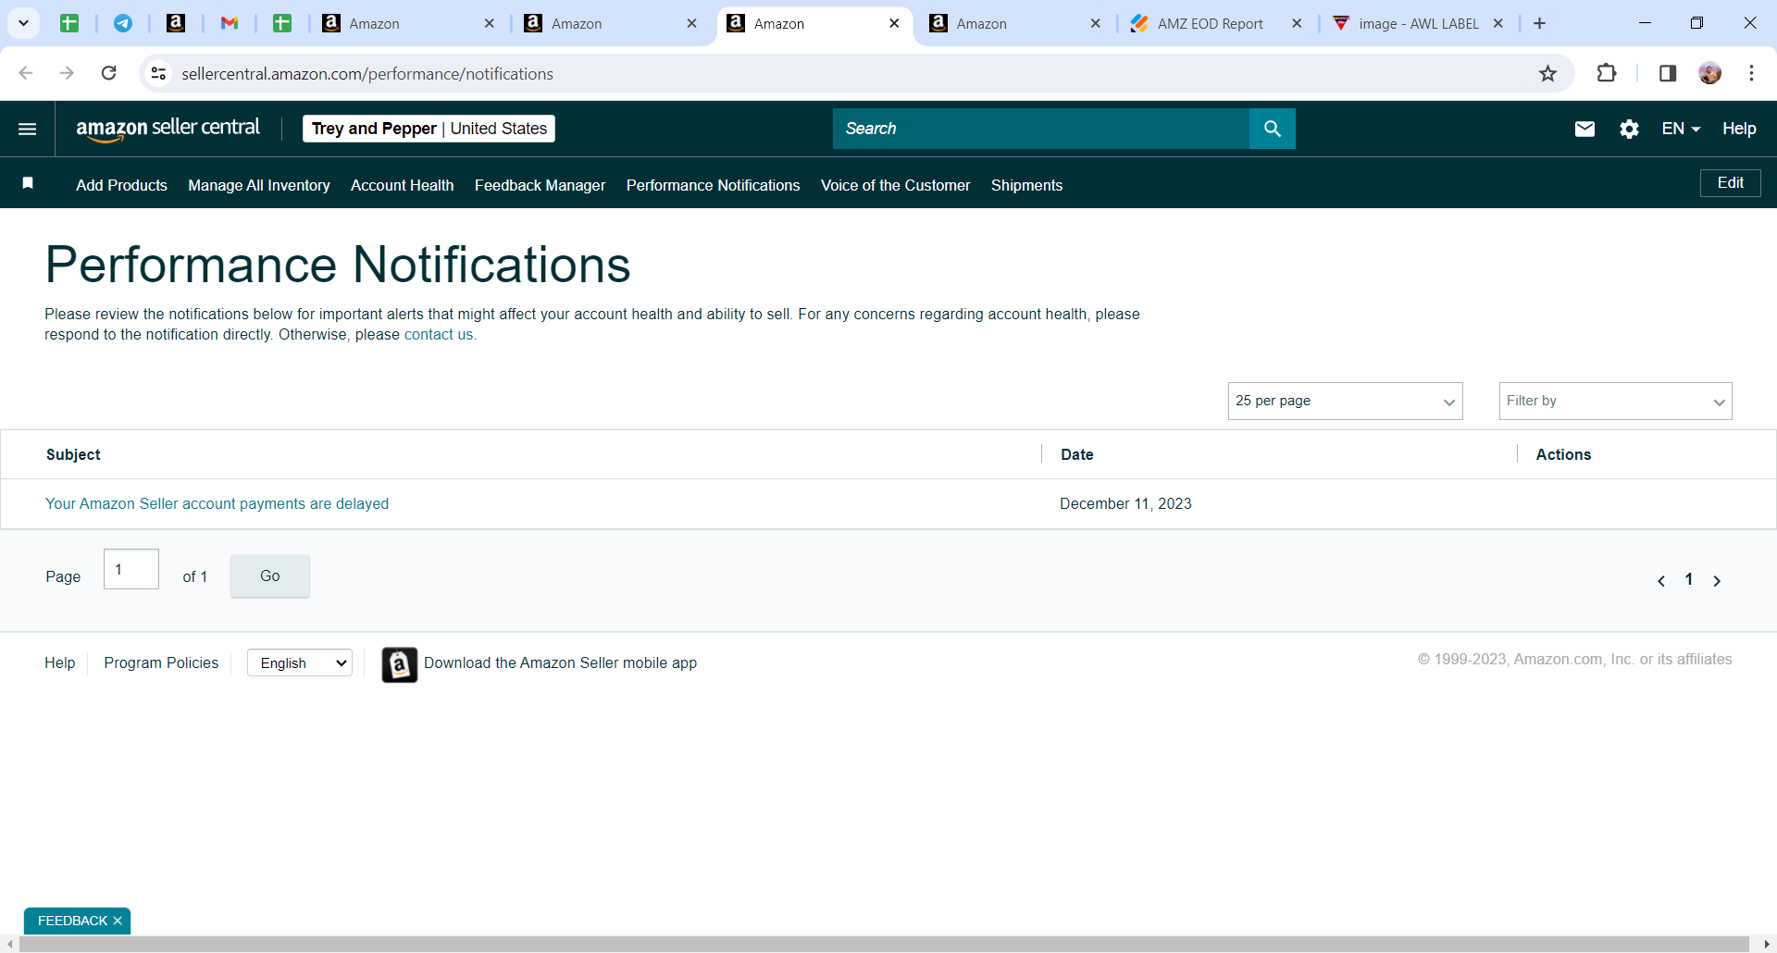Open Manage All Inventory
The image size is (1777, 953).
coord(259,185)
